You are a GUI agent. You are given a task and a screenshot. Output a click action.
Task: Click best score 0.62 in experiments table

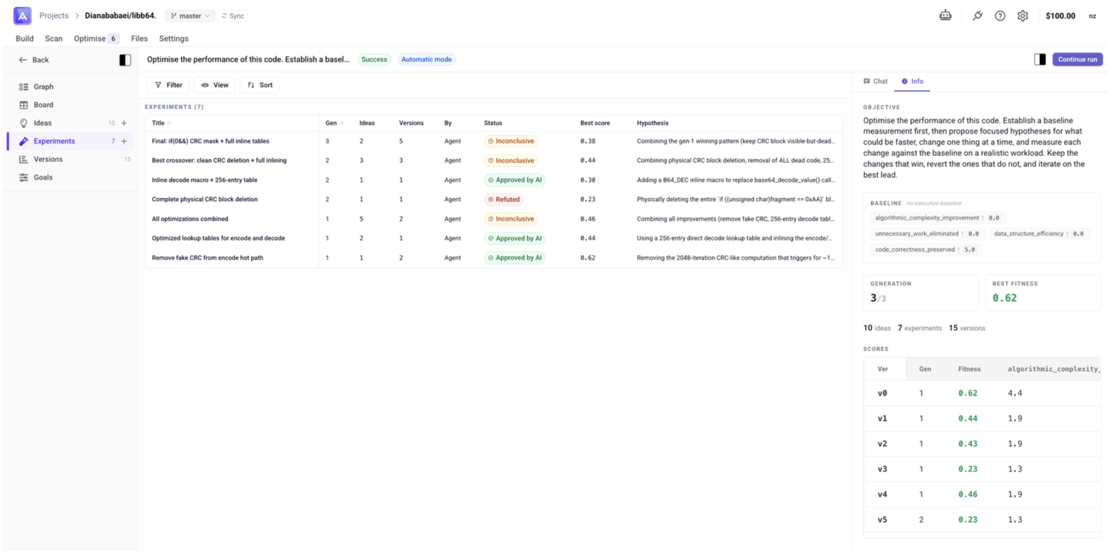[587, 257]
